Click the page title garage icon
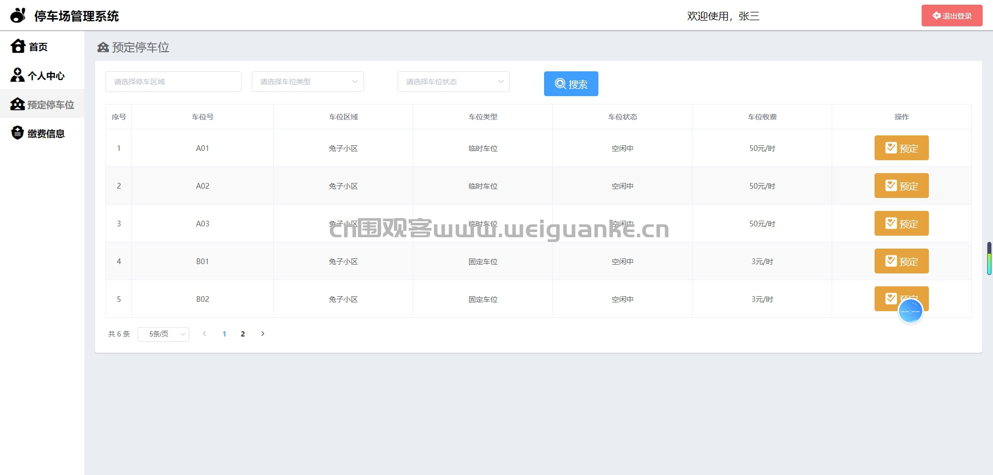The height and width of the screenshot is (475, 993). coord(103,48)
